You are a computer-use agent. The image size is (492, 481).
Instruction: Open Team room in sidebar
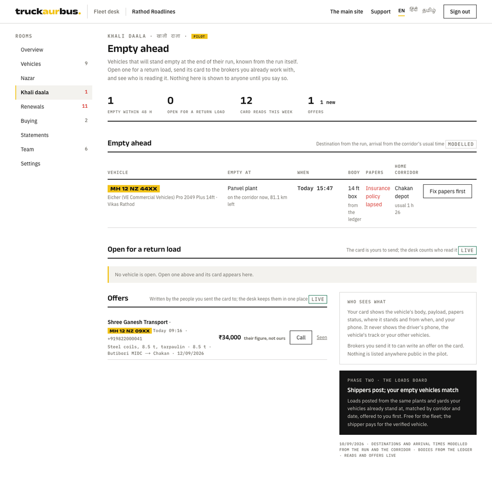(54, 149)
